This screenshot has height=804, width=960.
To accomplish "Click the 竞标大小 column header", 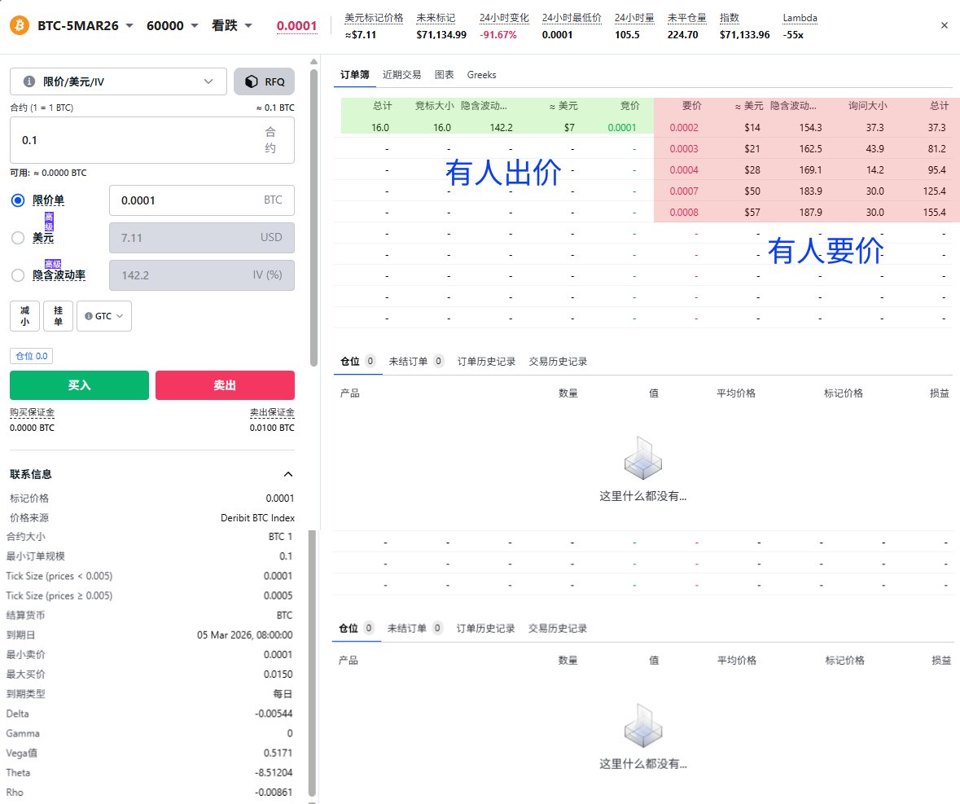I will (x=434, y=106).
